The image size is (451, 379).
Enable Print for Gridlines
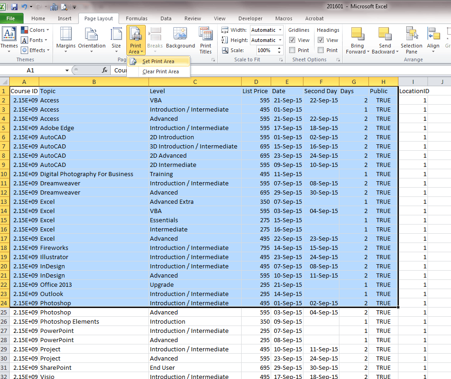(x=292, y=50)
